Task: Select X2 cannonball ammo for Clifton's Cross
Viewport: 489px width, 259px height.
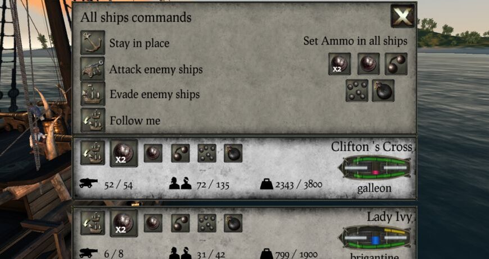Action: [124, 153]
